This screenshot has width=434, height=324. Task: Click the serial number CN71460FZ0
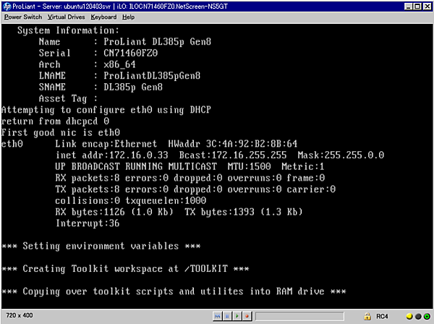(x=131, y=53)
